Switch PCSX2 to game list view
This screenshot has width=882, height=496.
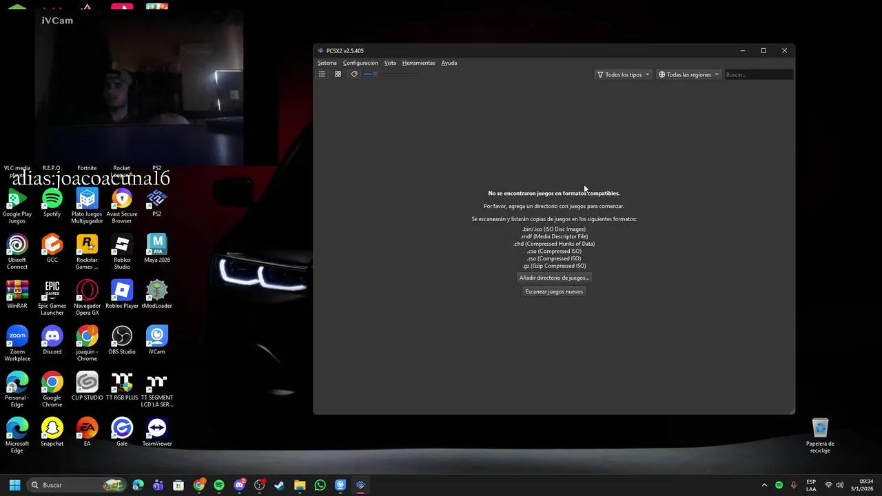coord(322,74)
